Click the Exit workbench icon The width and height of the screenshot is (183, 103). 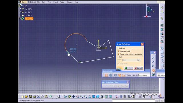click(x=162, y=12)
